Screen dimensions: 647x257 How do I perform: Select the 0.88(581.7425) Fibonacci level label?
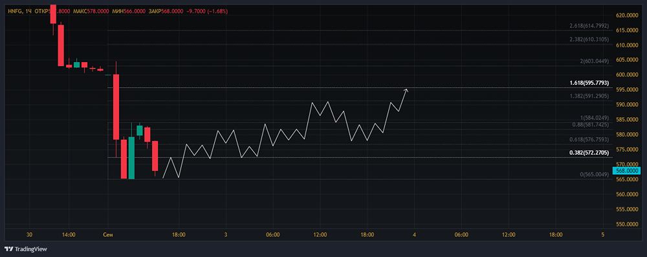(x=590, y=124)
